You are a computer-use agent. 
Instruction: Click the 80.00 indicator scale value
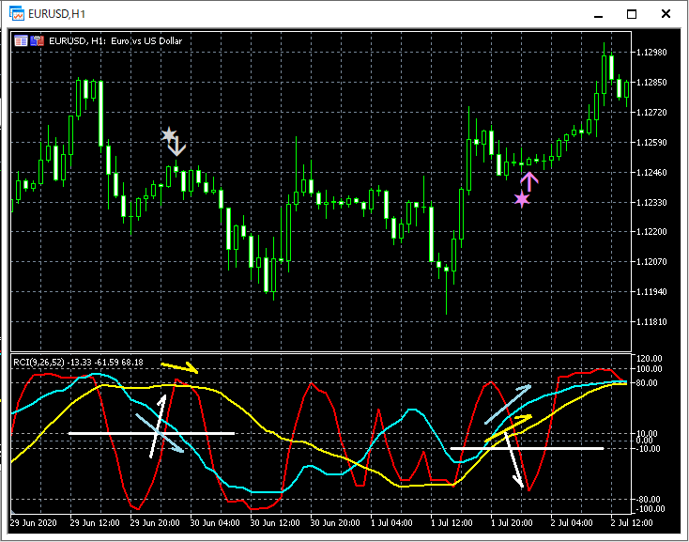(x=647, y=383)
